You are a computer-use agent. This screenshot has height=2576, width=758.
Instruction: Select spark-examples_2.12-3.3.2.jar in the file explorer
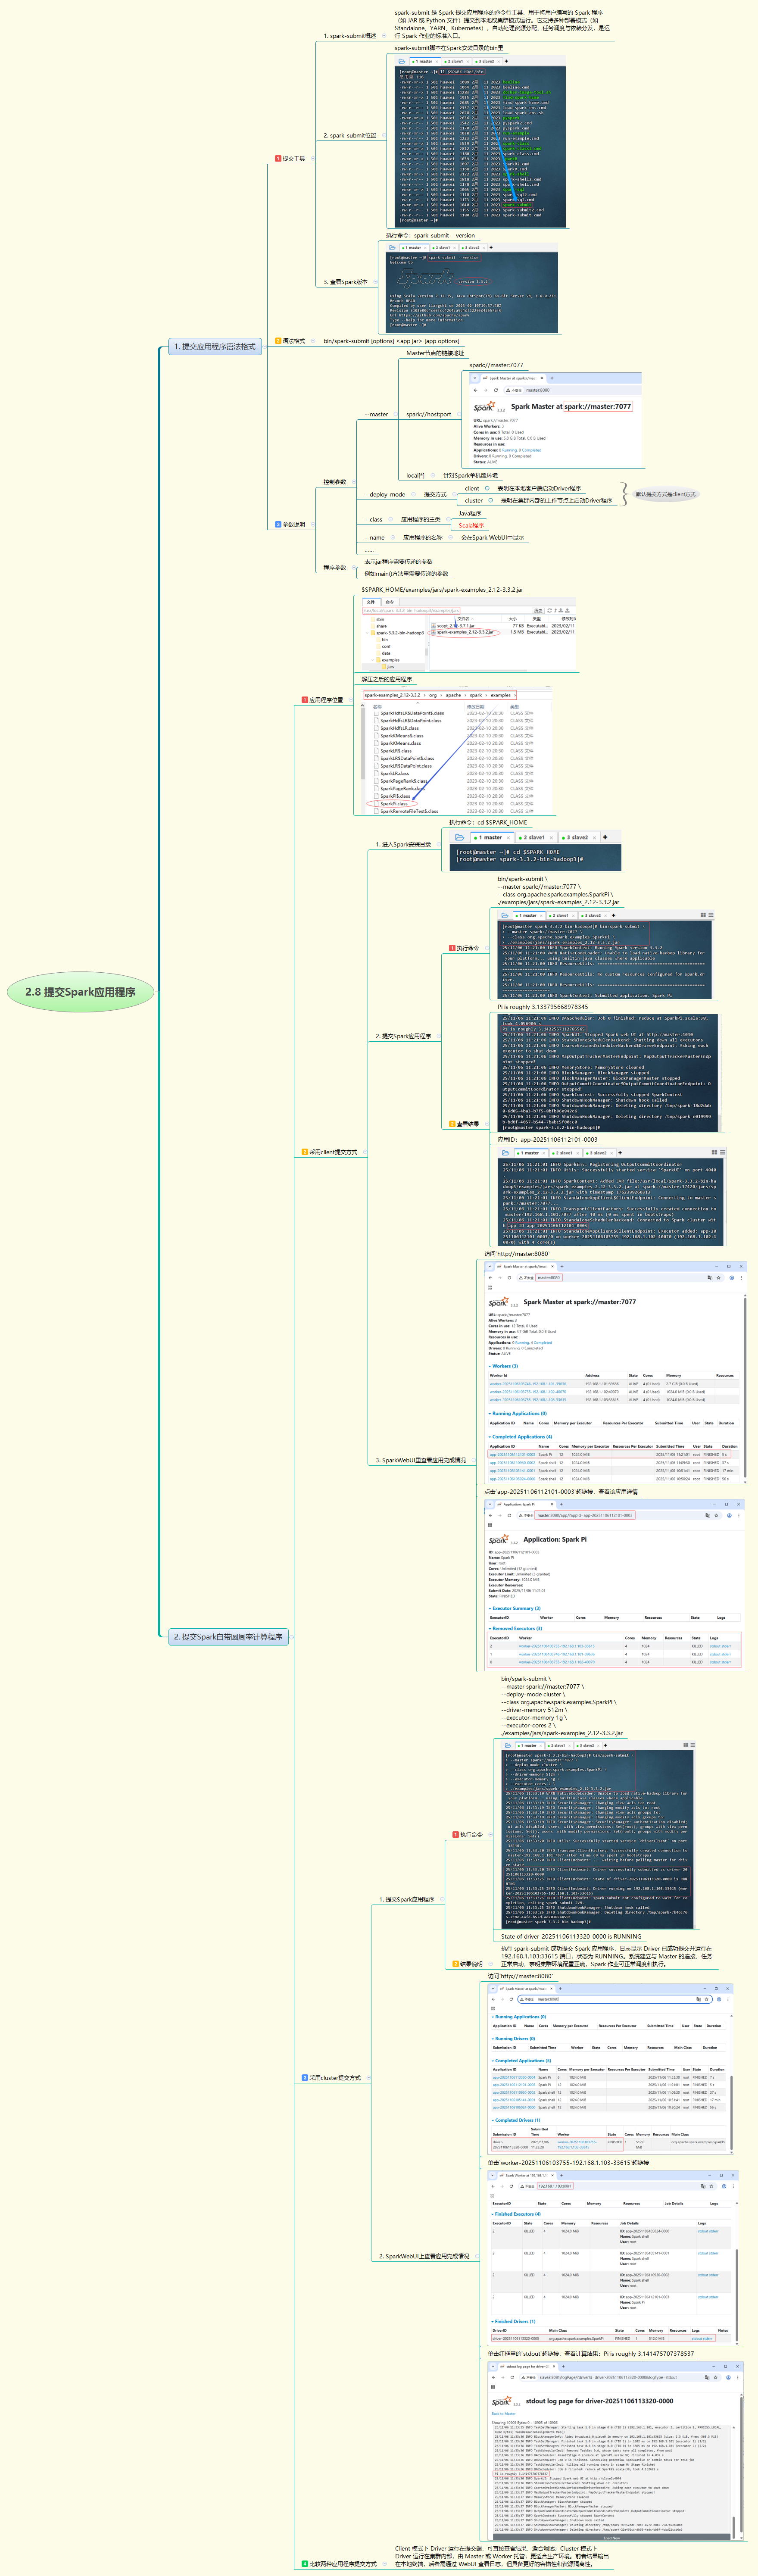(465, 632)
